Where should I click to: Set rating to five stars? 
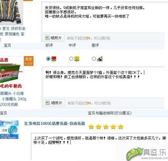pos(121,127)
